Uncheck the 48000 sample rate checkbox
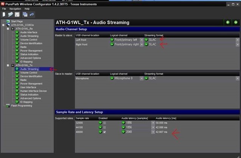This screenshot has width=241, height=158. click(x=105, y=132)
